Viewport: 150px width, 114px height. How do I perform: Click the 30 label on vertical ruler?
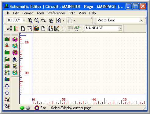tap(27, 73)
